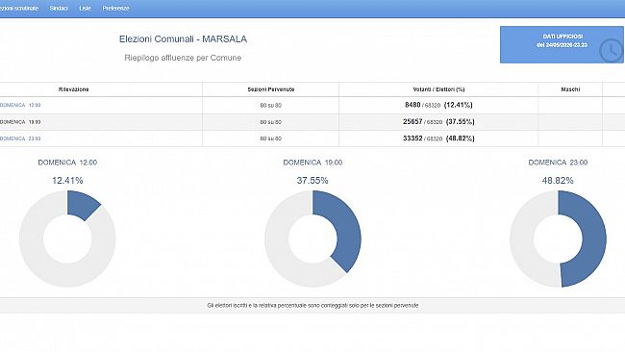Open the DOMENICA 19:00 rilevazione link
This screenshot has width=625, height=352.
(x=20, y=122)
